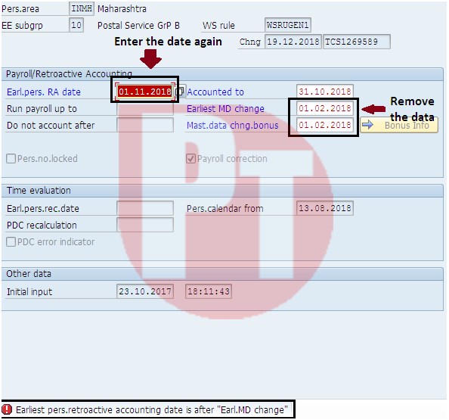Viewport: 449px width, 420px height.
Task: Click the EE subgrp field value 10
Action: 76,25
